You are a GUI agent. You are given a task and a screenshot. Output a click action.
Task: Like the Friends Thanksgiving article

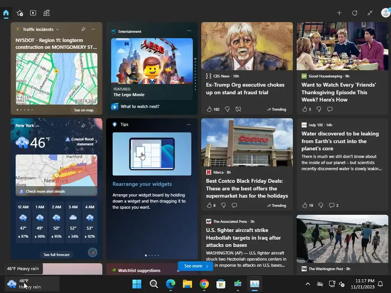coord(304,109)
